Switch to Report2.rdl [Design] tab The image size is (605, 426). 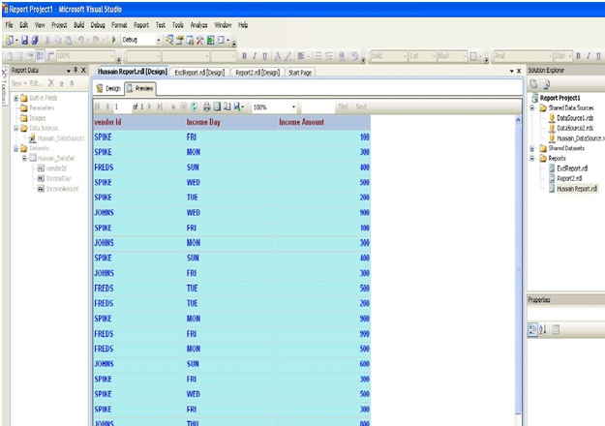tap(257, 73)
